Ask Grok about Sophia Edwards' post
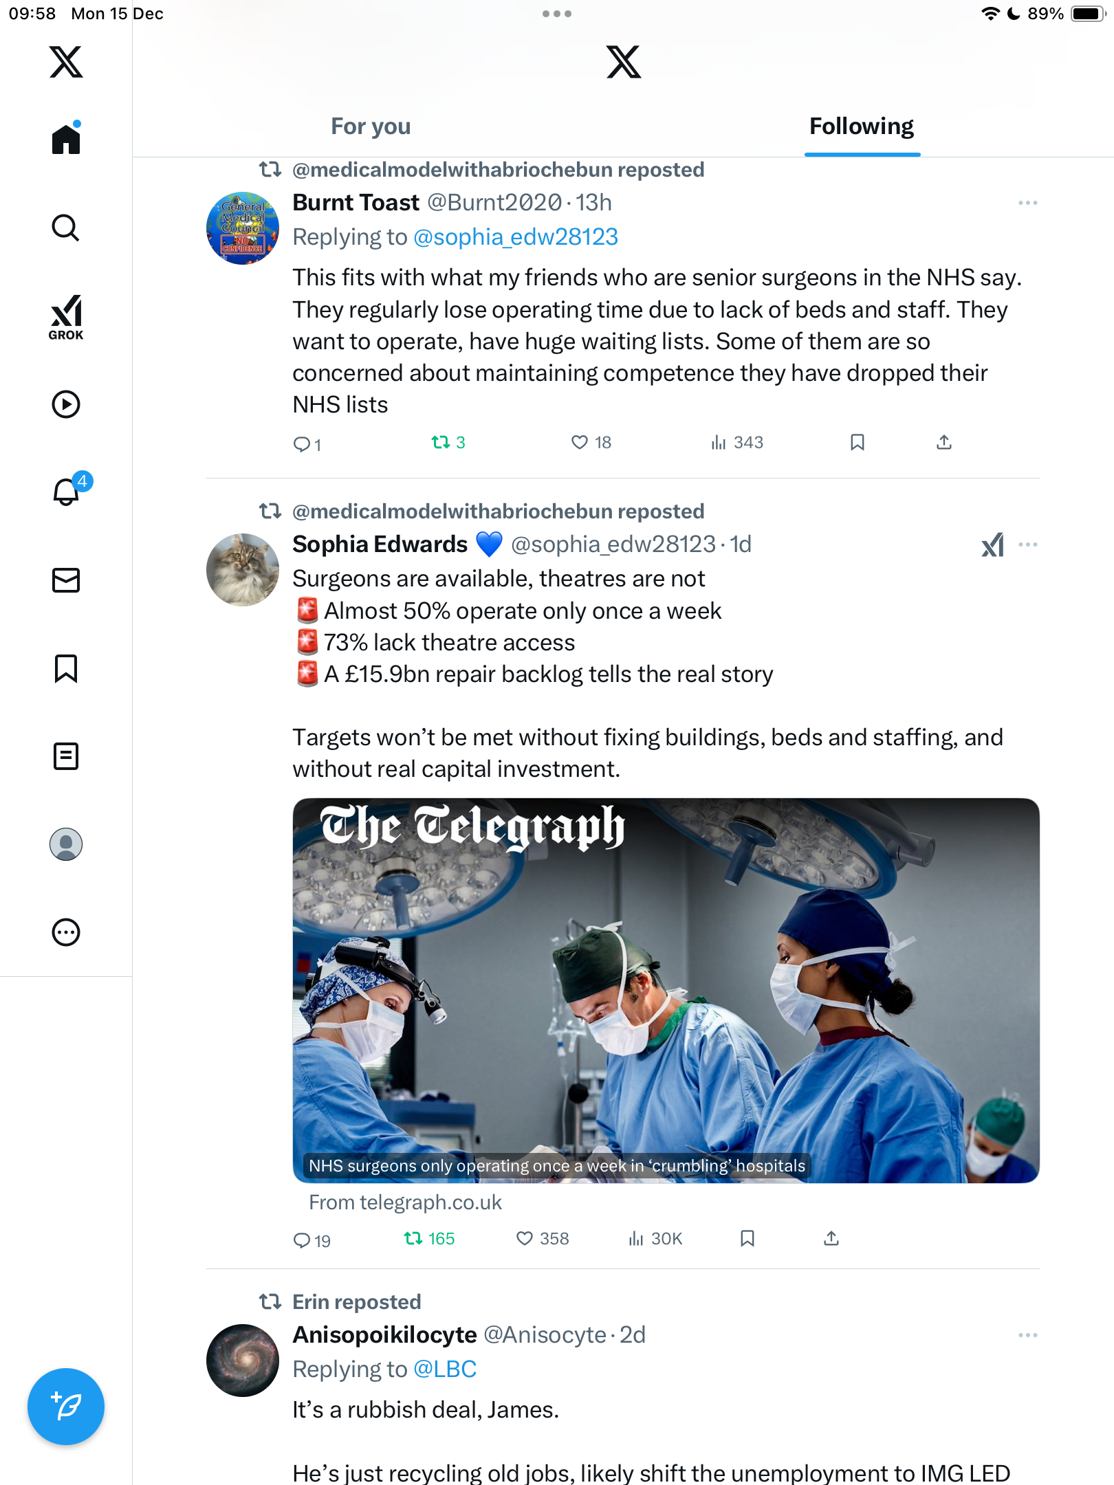 tap(992, 544)
